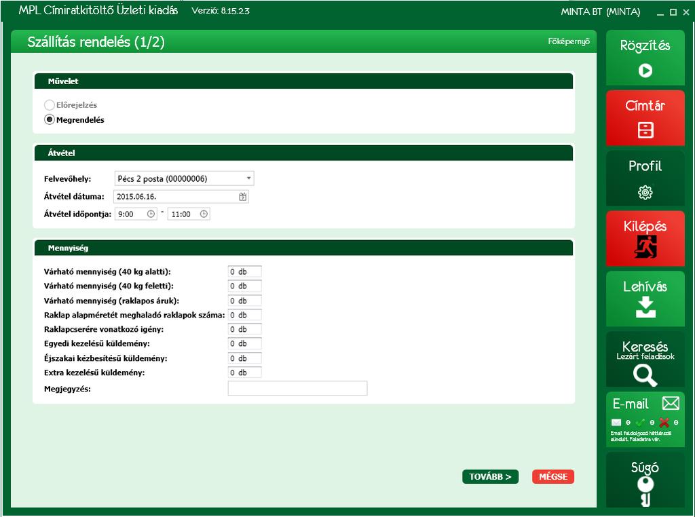This screenshot has height=517, width=695.
Task: Click the Művelet section header
Action: click(x=303, y=81)
